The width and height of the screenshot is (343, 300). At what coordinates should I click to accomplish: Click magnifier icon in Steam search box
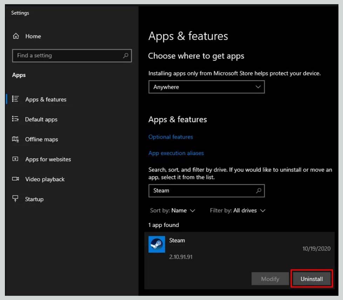coord(258,191)
